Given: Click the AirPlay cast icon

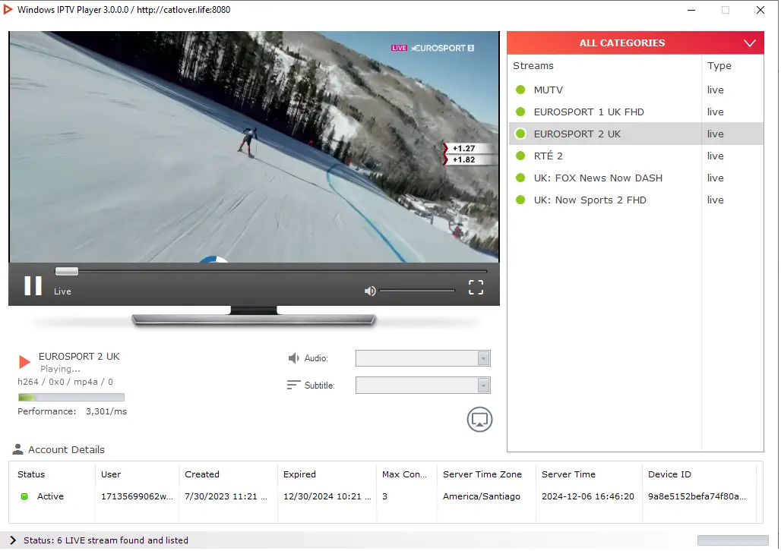Looking at the screenshot, I should coord(479,419).
